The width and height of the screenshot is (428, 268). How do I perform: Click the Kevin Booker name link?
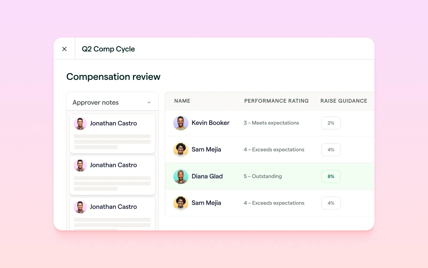[x=211, y=123]
